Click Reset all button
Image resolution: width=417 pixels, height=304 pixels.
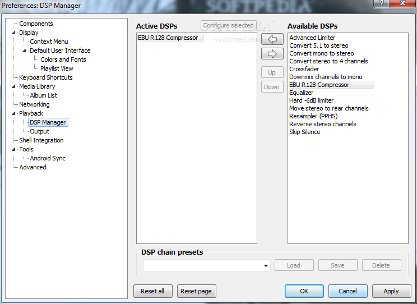pos(152,291)
